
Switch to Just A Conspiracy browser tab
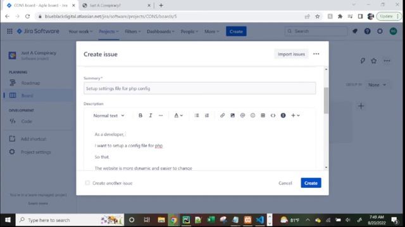(116, 5)
